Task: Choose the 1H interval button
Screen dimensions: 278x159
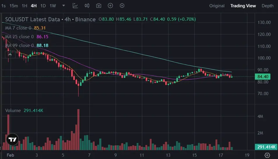Action: [x=25, y=6]
